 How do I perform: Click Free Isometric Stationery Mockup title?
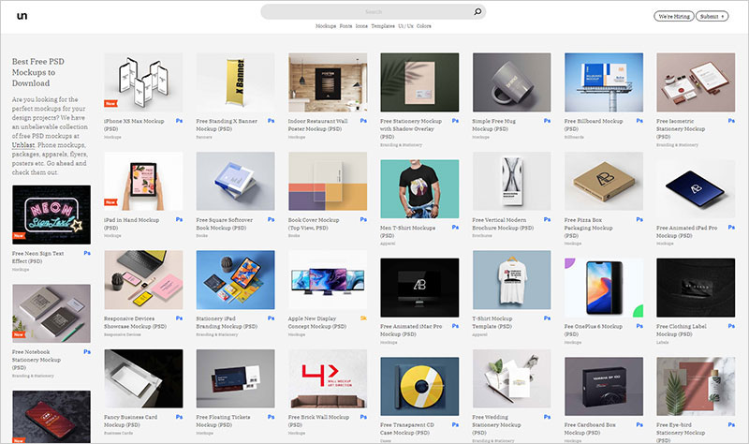pyautogui.click(x=681, y=128)
